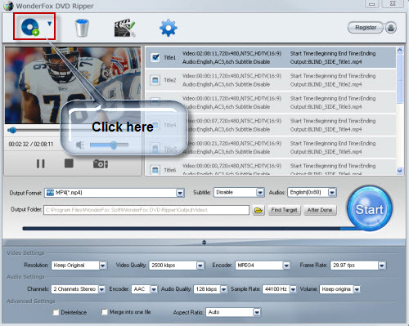Select the Title1 row in list

pos(271,57)
